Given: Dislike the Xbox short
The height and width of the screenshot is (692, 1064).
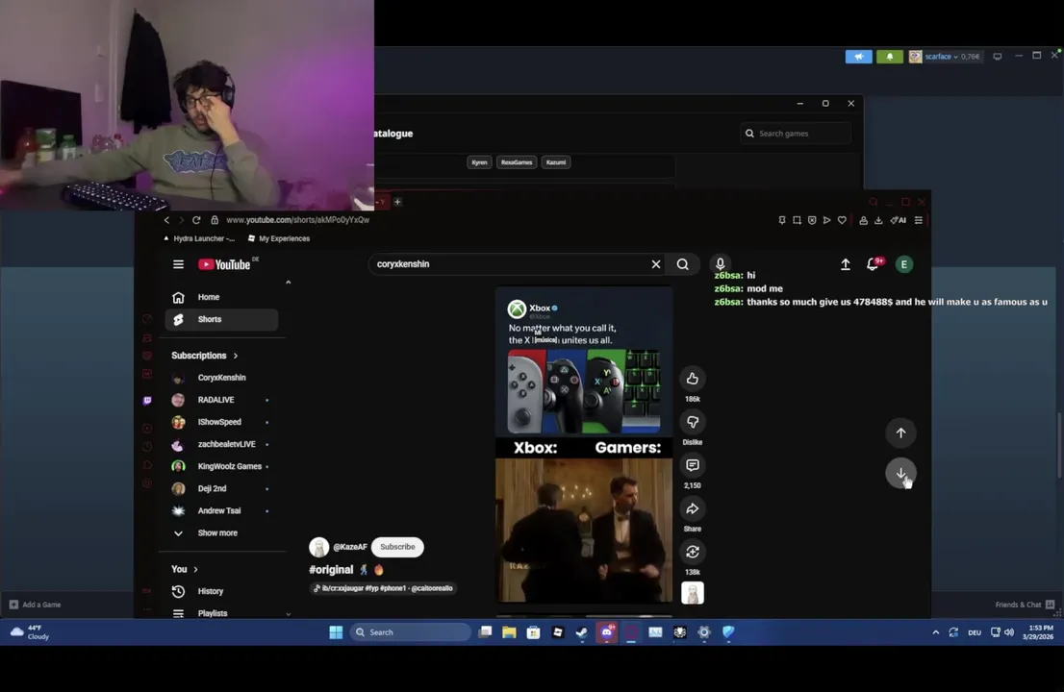Looking at the screenshot, I should pyautogui.click(x=692, y=422).
